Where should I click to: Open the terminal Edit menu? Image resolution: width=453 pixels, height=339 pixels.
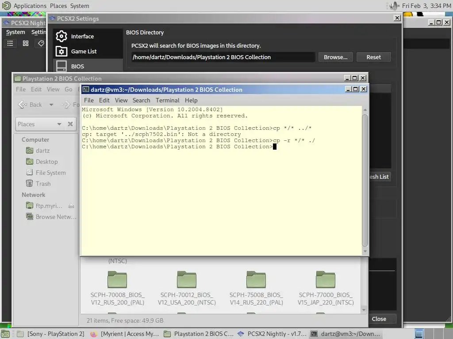point(104,100)
